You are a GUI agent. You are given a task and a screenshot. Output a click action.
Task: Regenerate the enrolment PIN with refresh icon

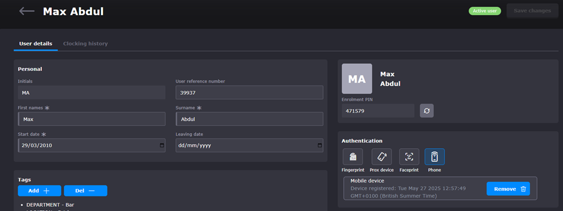[427, 110]
